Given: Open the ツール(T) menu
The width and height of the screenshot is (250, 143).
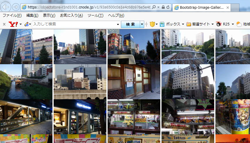Looking at the screenshot, I should 96,15.
